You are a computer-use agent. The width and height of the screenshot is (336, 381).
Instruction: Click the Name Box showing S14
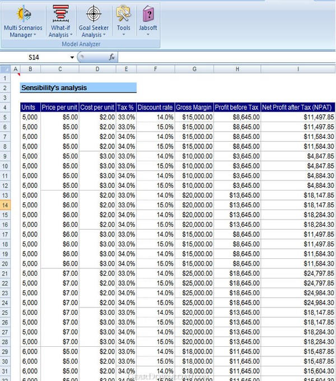34,58
